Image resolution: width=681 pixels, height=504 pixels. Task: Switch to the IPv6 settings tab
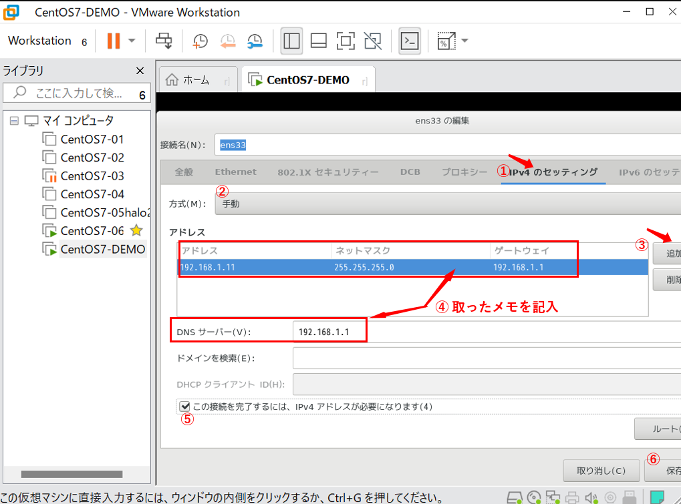click(650, 172)
